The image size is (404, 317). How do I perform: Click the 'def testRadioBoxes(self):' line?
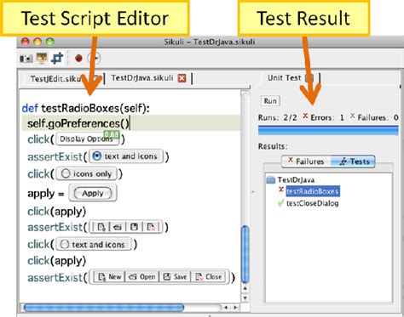click(x=86, y=108)
